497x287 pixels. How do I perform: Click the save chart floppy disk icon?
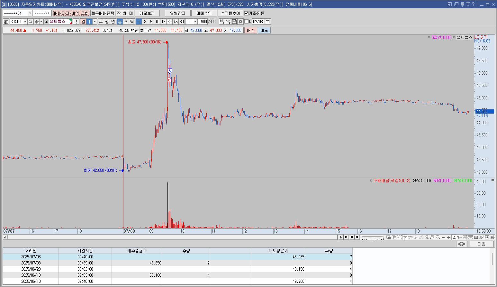[x=234, y=22]
